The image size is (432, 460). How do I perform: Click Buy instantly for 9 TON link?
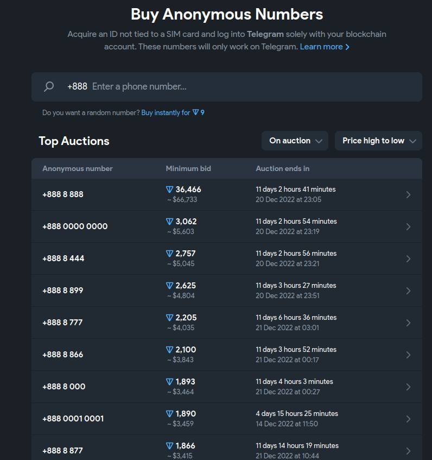point(173,112)
